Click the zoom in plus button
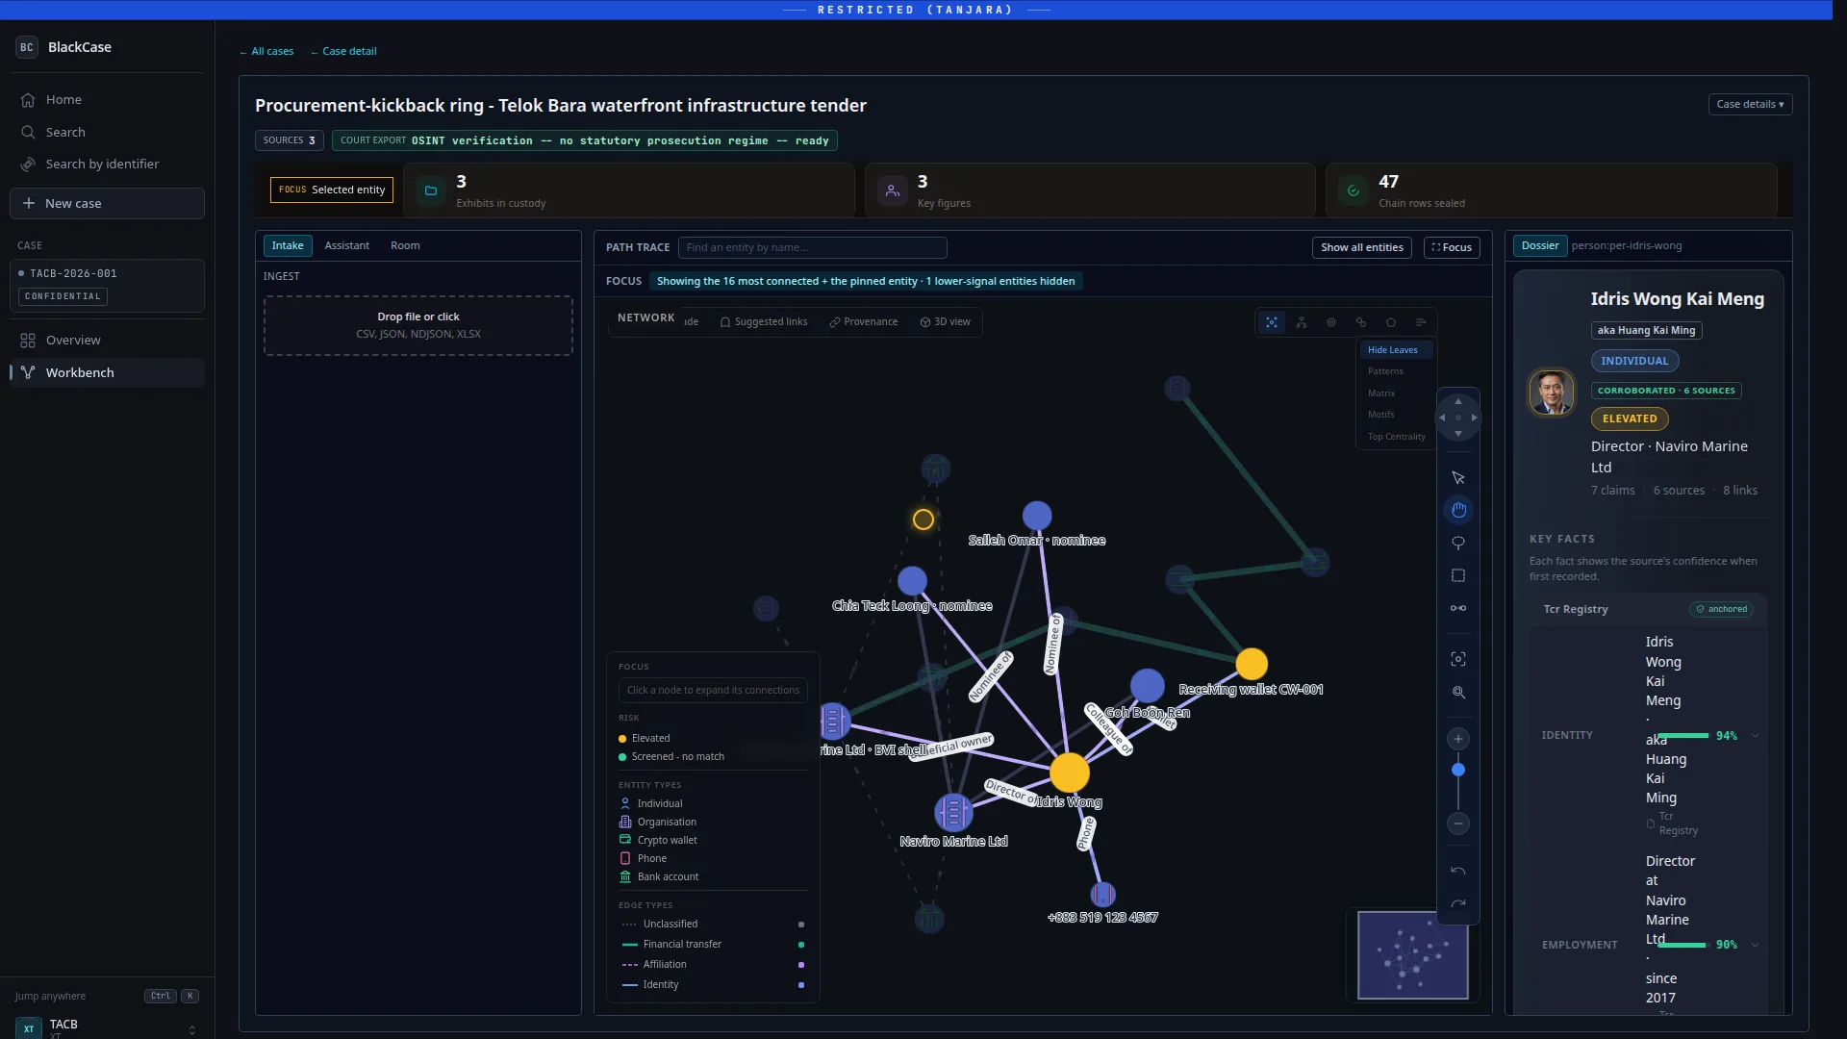The height and width of the screenshot is (1039, 1847). click(1458, 739)
